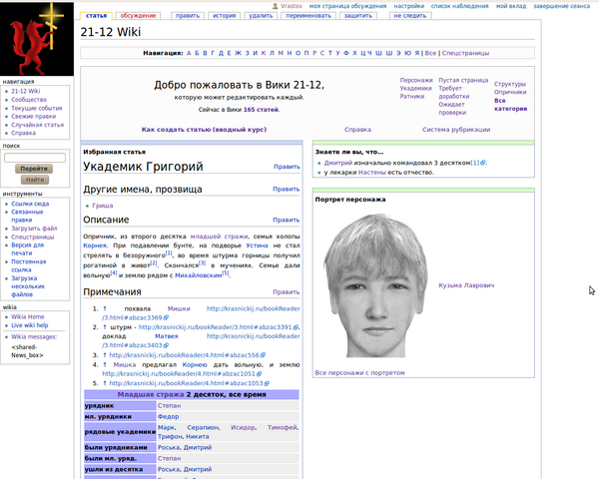
Task: Open the Кузьма Лаврович link
Action: (x=466, y=285)
